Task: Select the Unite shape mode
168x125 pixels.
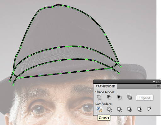Action: tap(99, 97)
